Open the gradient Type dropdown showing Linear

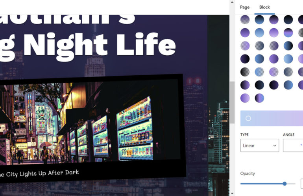[x=259, y=145]
